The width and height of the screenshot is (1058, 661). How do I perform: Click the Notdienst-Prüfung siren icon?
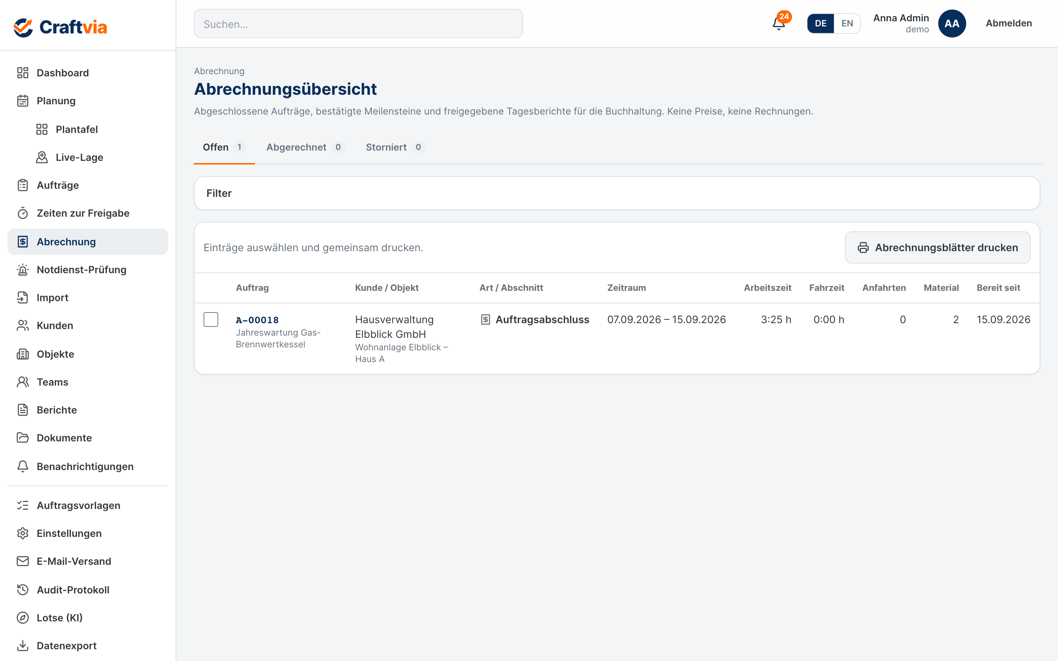(23, 270)
